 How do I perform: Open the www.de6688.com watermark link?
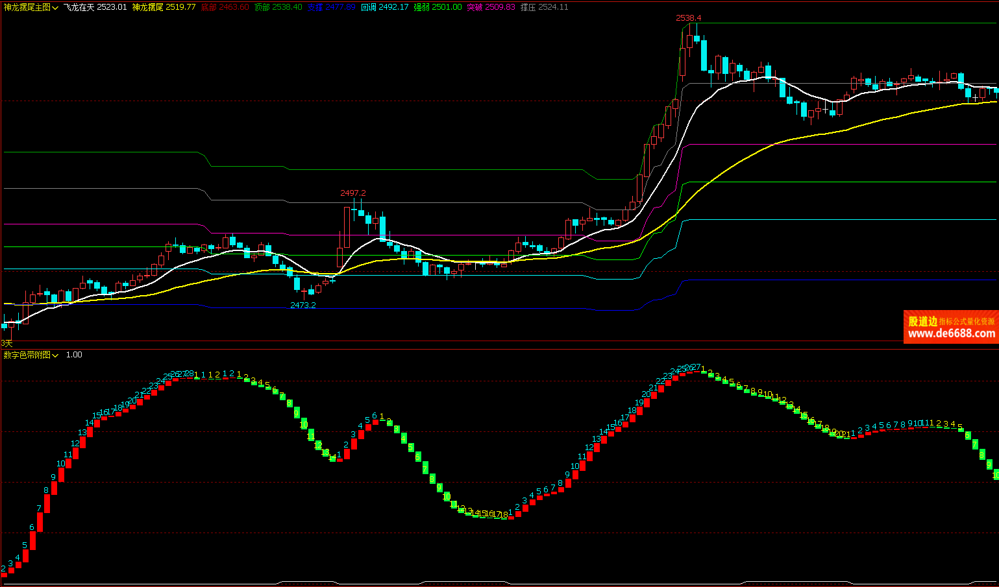951,333
